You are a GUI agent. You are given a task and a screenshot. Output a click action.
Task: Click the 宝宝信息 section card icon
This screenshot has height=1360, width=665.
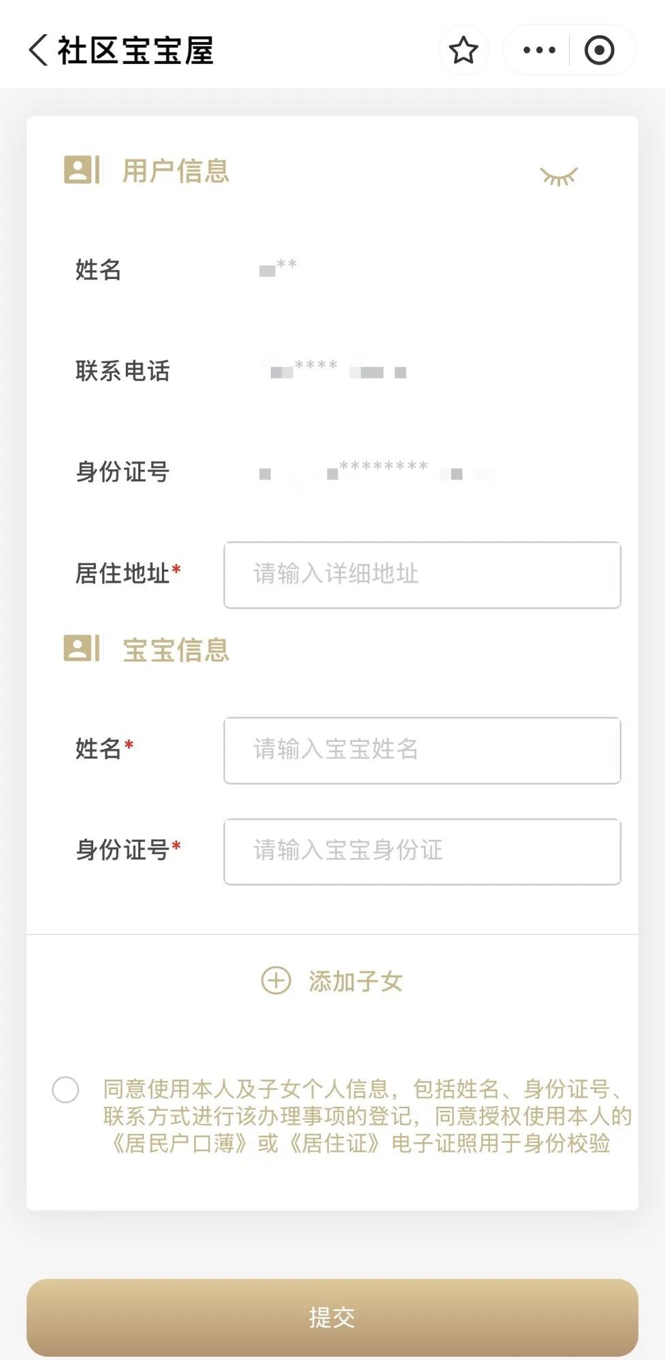click(81, 649)
